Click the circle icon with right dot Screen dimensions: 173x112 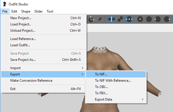(167, 19)
